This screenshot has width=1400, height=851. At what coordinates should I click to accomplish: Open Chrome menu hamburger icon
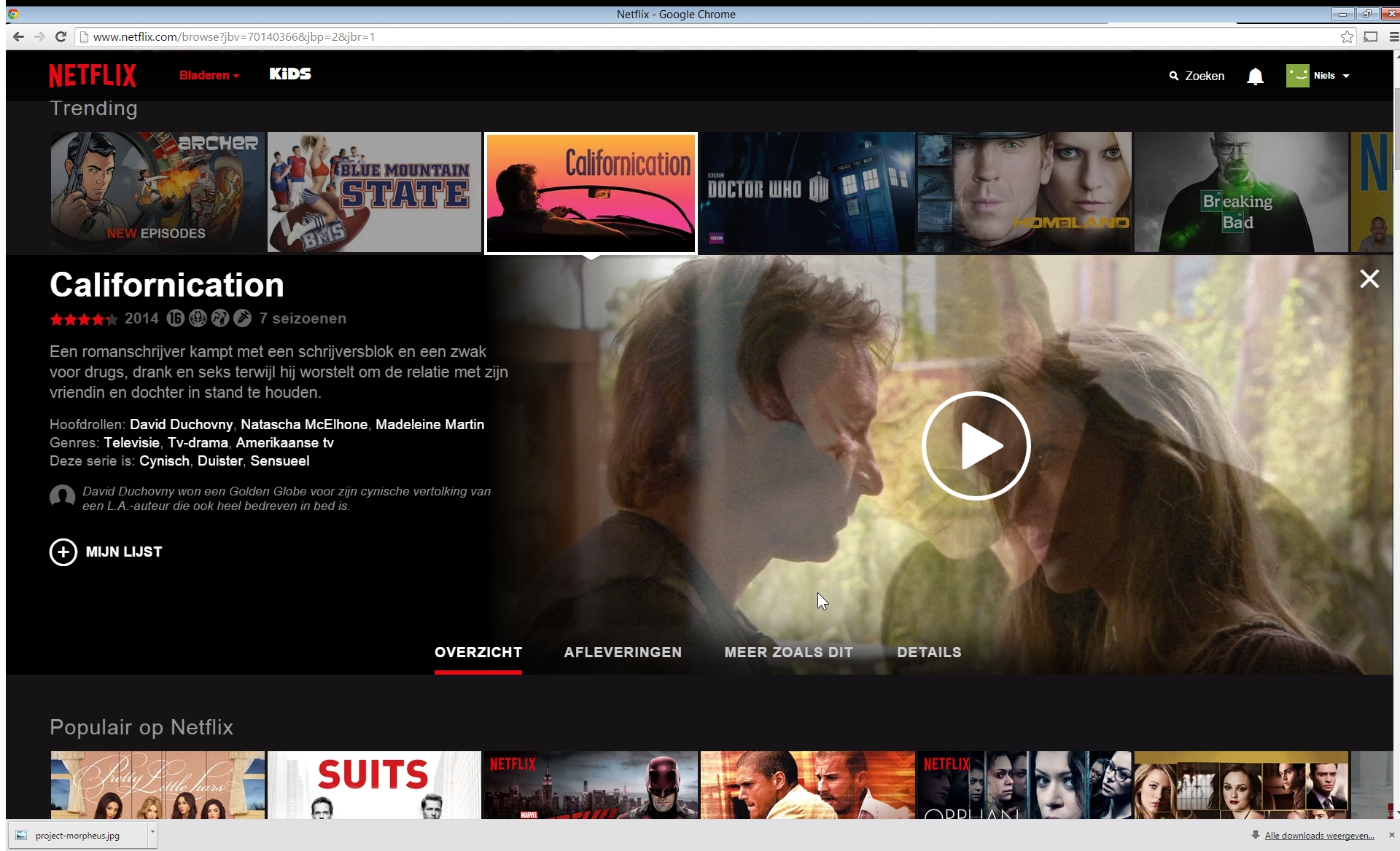[x=1393, y=37]
